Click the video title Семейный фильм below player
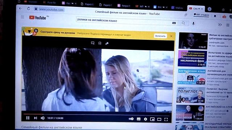 (51, 127)
